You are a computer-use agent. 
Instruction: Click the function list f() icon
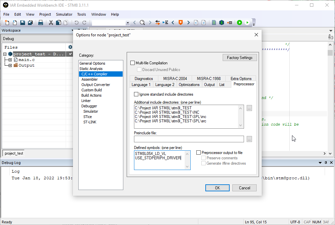point(331,37)
